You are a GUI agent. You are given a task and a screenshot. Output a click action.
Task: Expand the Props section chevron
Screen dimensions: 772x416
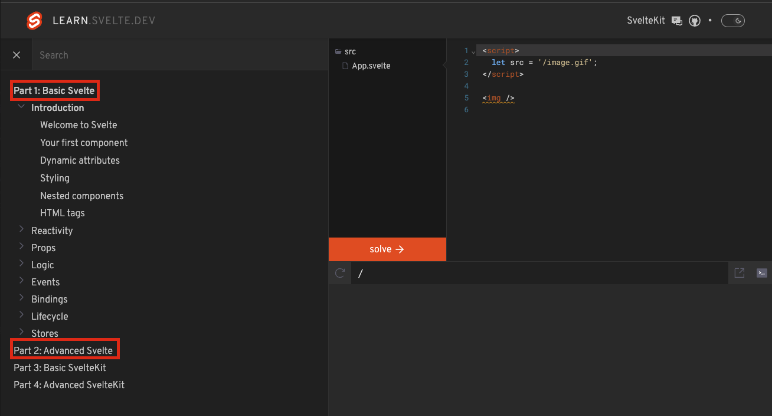point(22,246)
